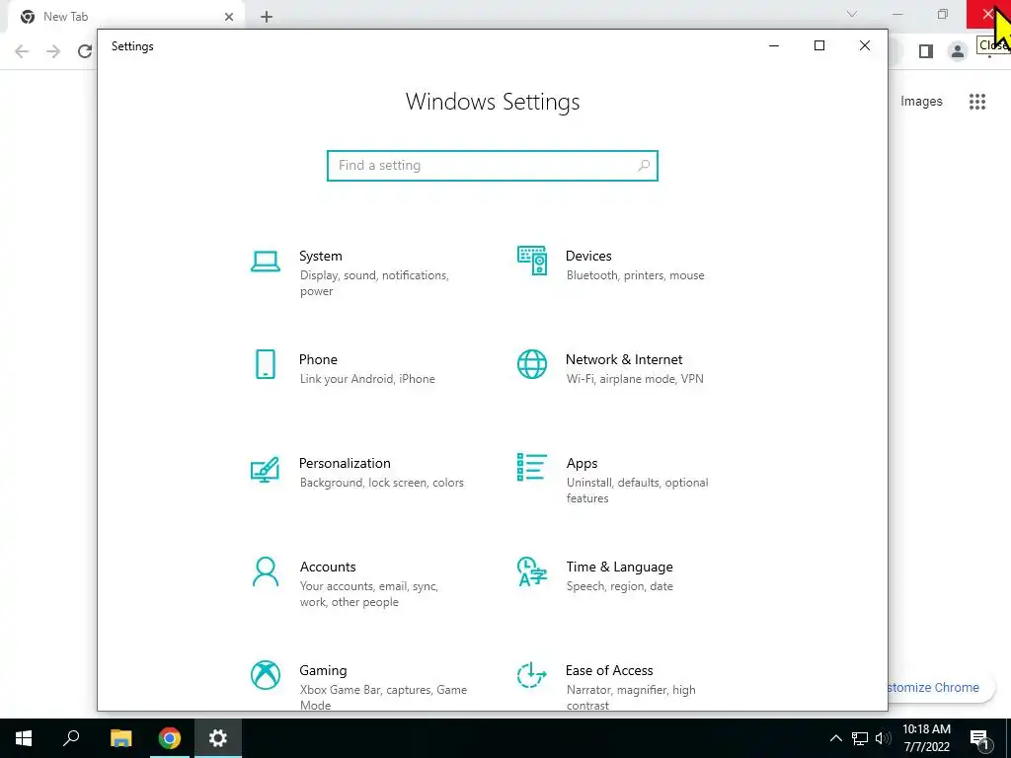The width and height of the screenshot is (1011, 758).
Task: Switch to Chrome on the taskbar
Action: coord(170,738)
